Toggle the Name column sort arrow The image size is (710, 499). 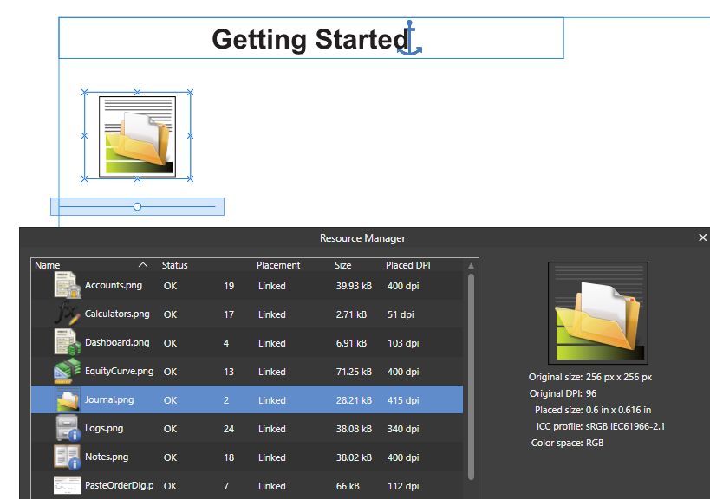click(x=143, y=264)
